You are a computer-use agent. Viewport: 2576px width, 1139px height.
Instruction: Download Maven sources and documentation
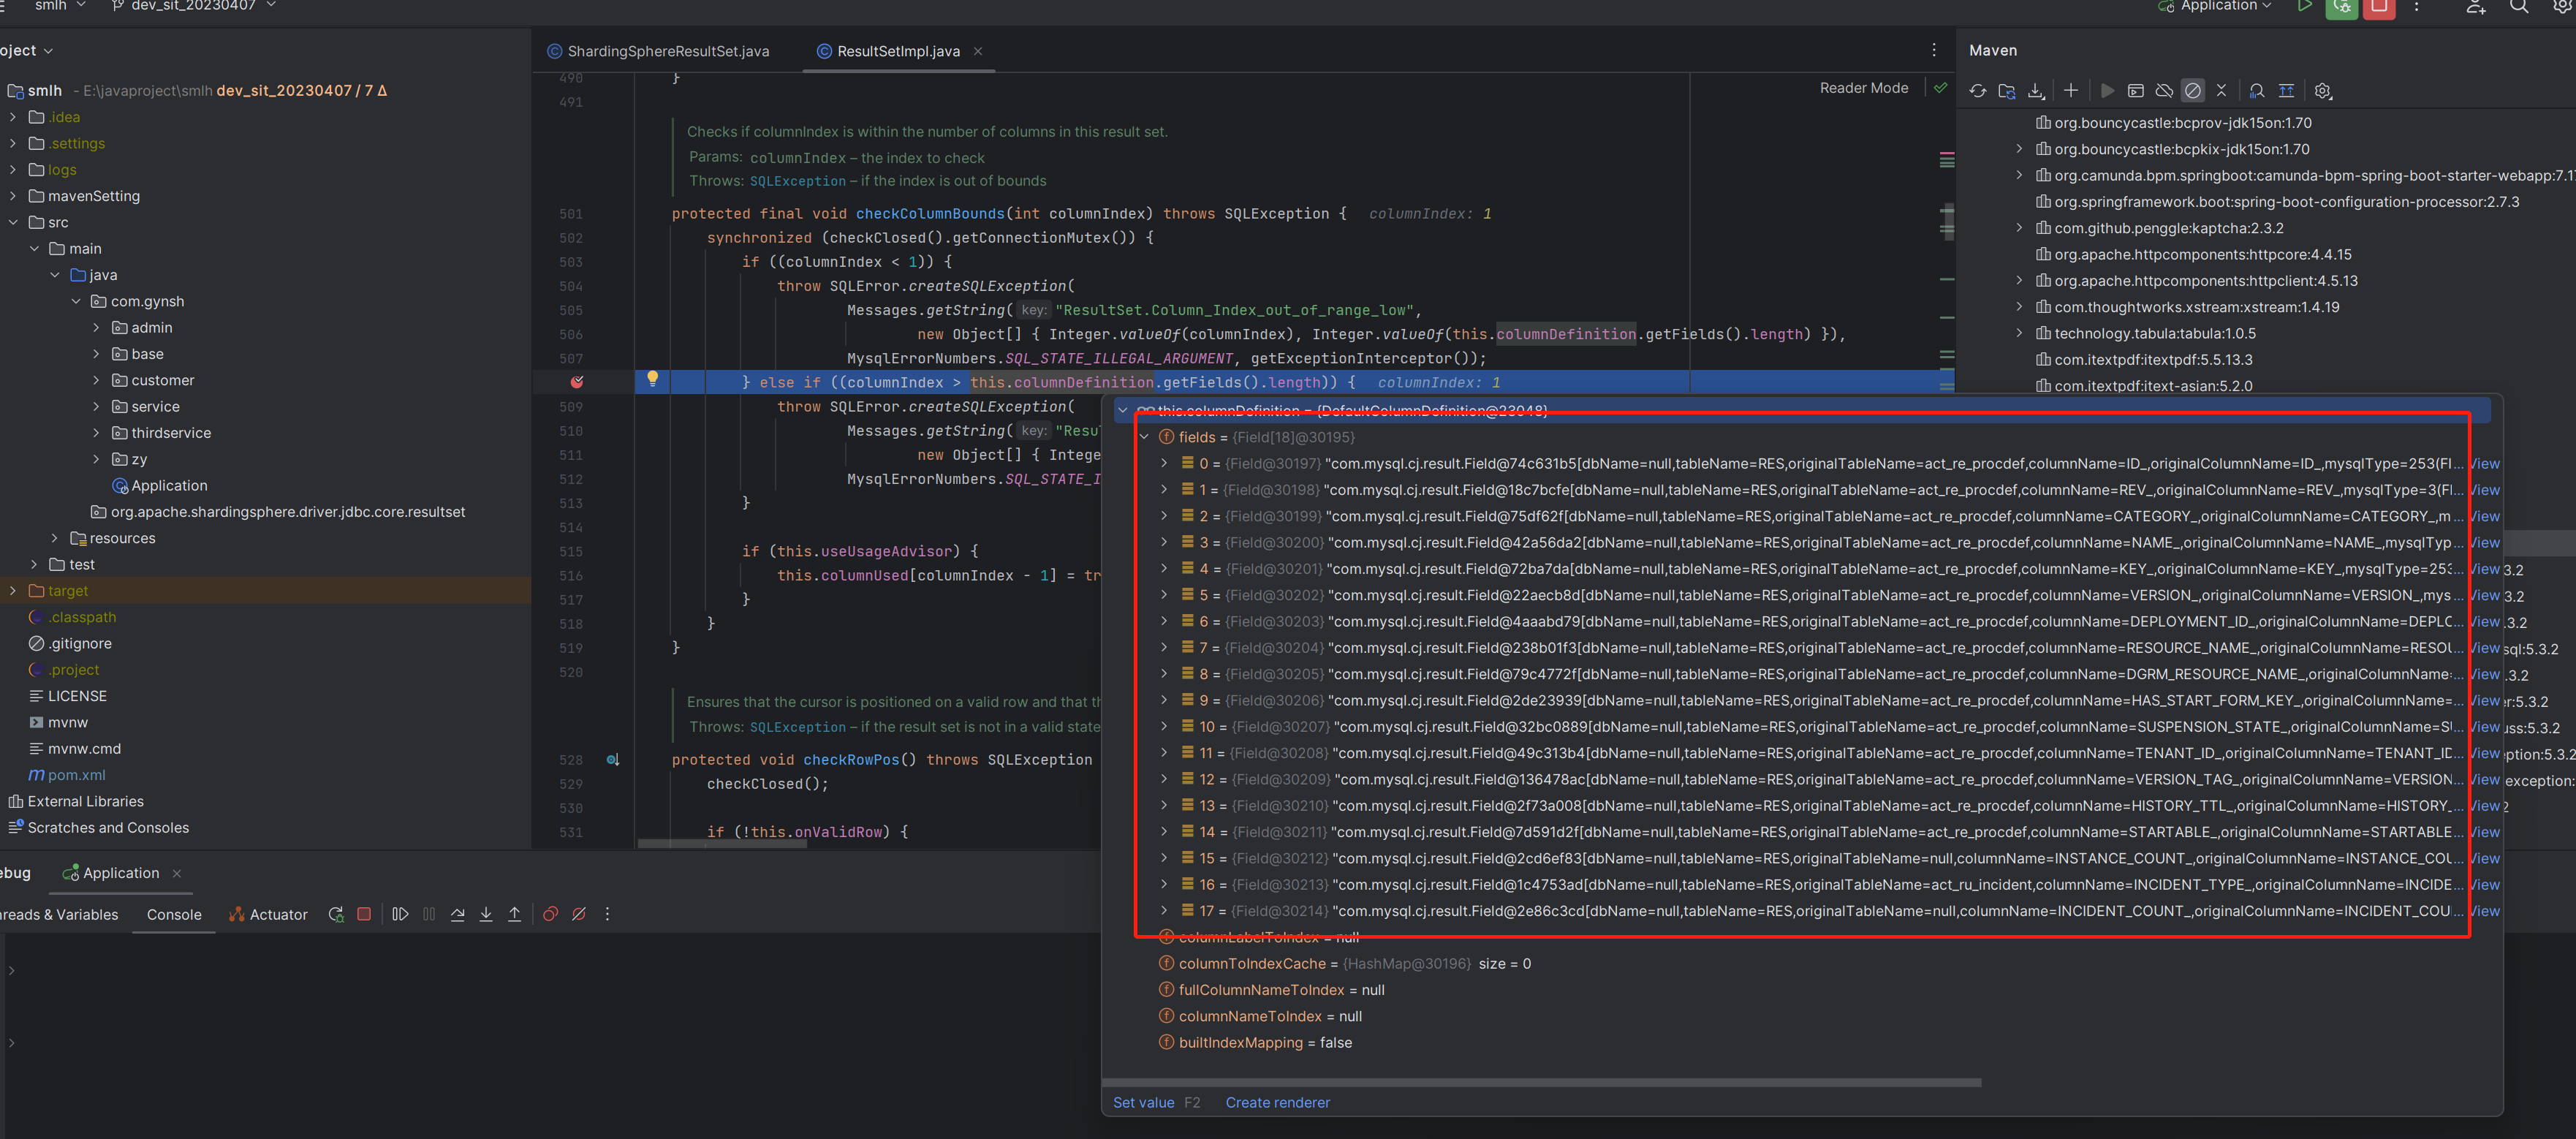(x=2036, y=90)
